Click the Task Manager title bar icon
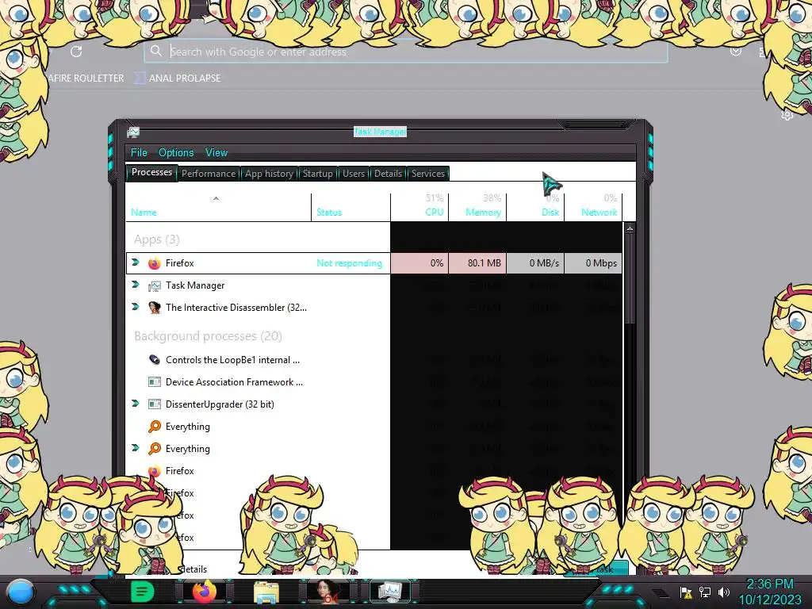Viewport: 812px width, 609px height. [133, 132]
